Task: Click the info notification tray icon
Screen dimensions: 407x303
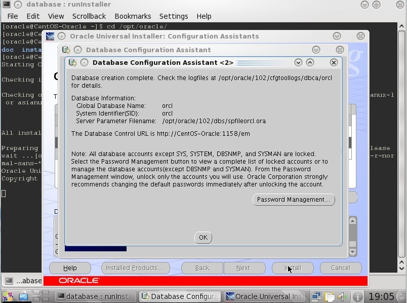Action: pos(357,296)
